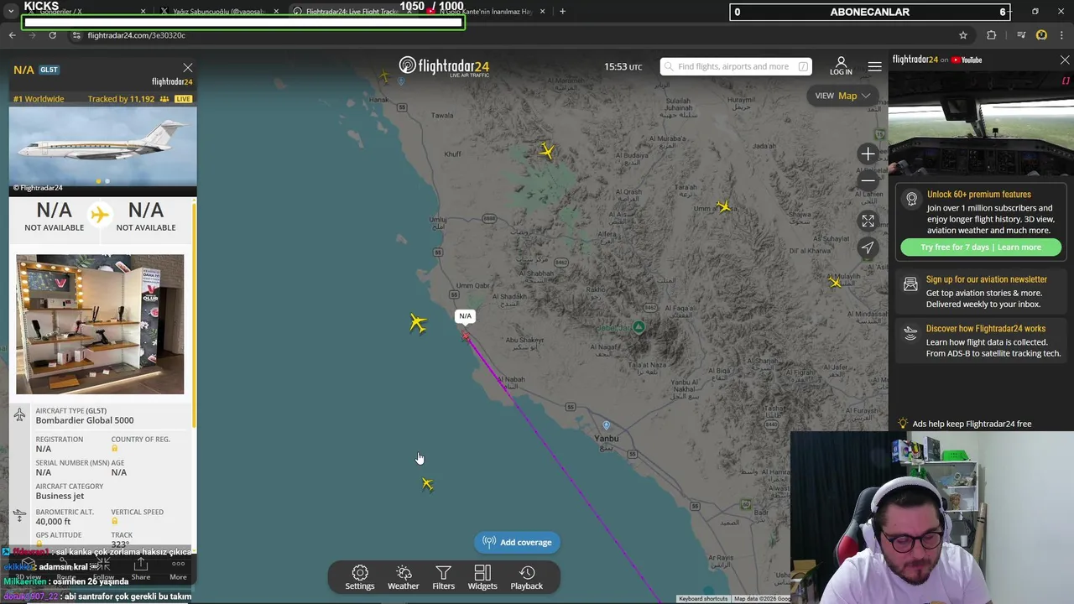
Task: Click the advertisement image in flight panel
Action: 100,324
